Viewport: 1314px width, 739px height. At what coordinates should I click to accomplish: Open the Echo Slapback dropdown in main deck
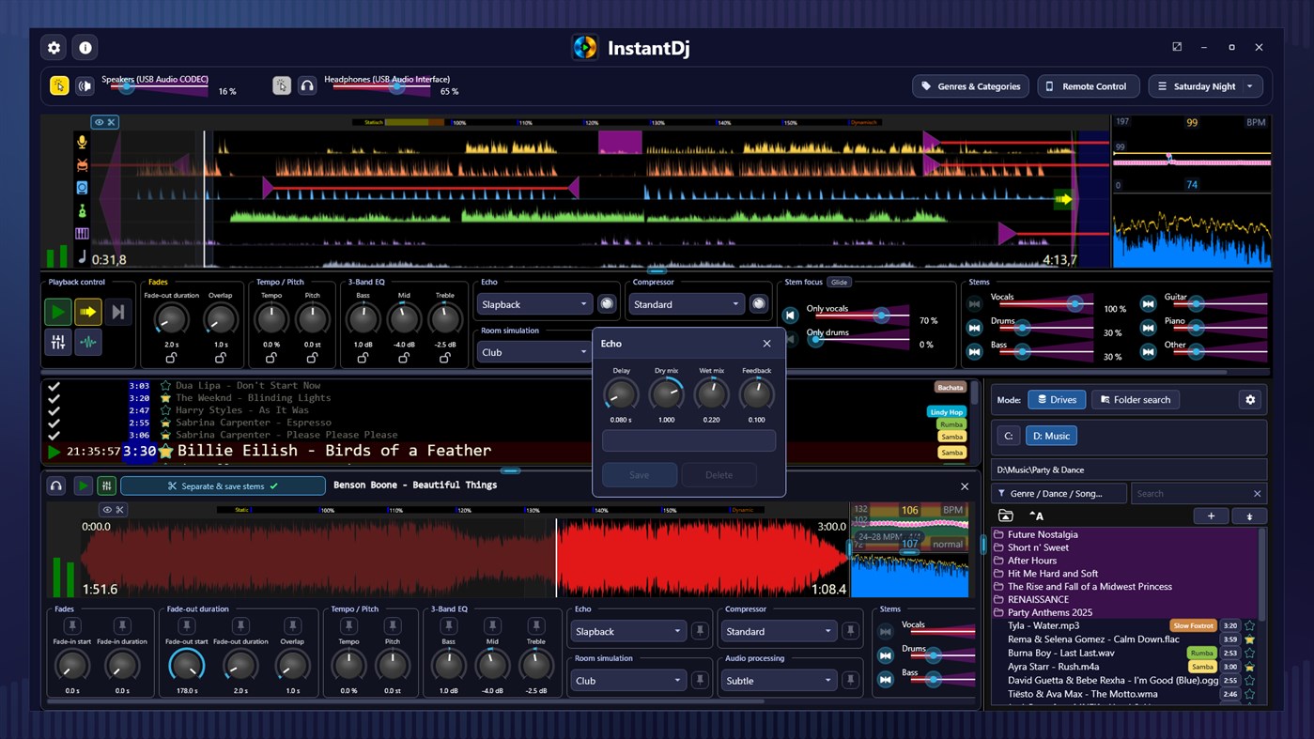[x=534, y=304]
